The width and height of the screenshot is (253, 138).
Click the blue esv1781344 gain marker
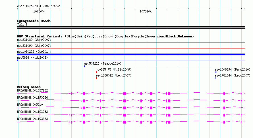pos(215,78)
